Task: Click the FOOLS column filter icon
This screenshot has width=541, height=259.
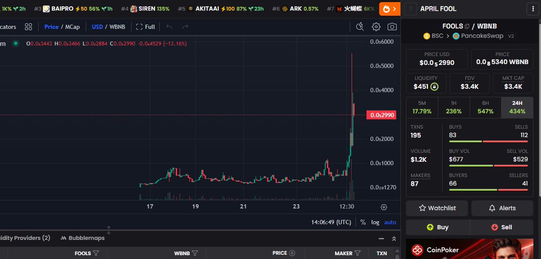Action: (96, 253)
